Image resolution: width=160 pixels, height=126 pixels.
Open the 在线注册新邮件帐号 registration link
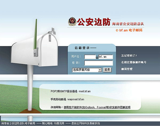coord(134,62)
